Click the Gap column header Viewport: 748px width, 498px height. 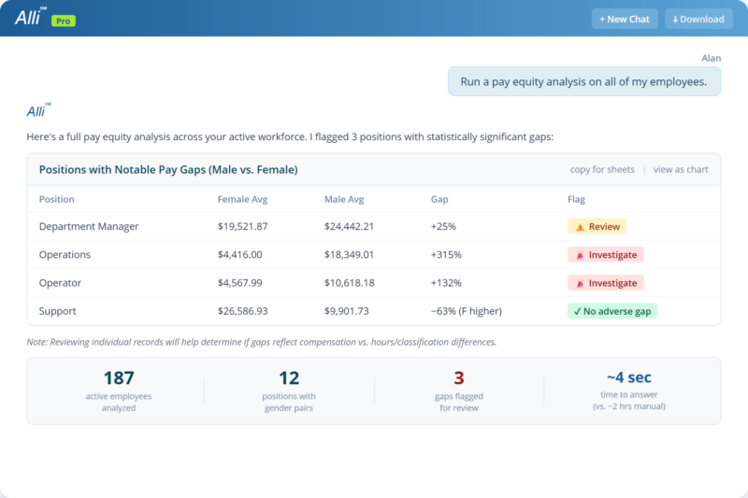coord(439,199)
